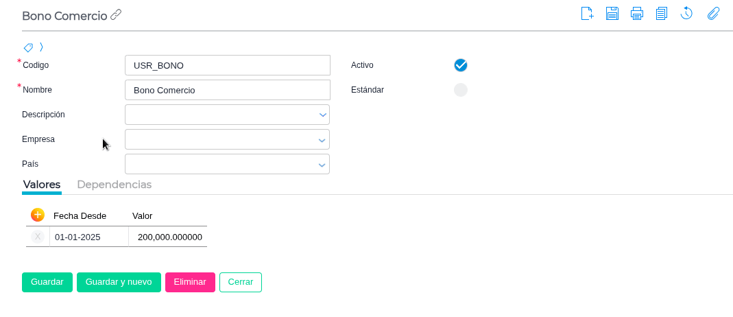Open the Empresa dropdown
This screenshot has width=733, height=317.
322,139
